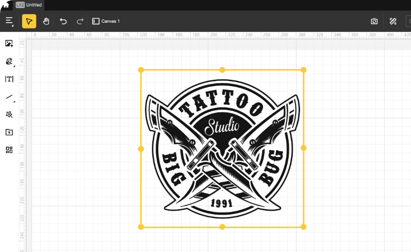Select the Text tool
411x252 pixels.
click(x=9, y=79)
